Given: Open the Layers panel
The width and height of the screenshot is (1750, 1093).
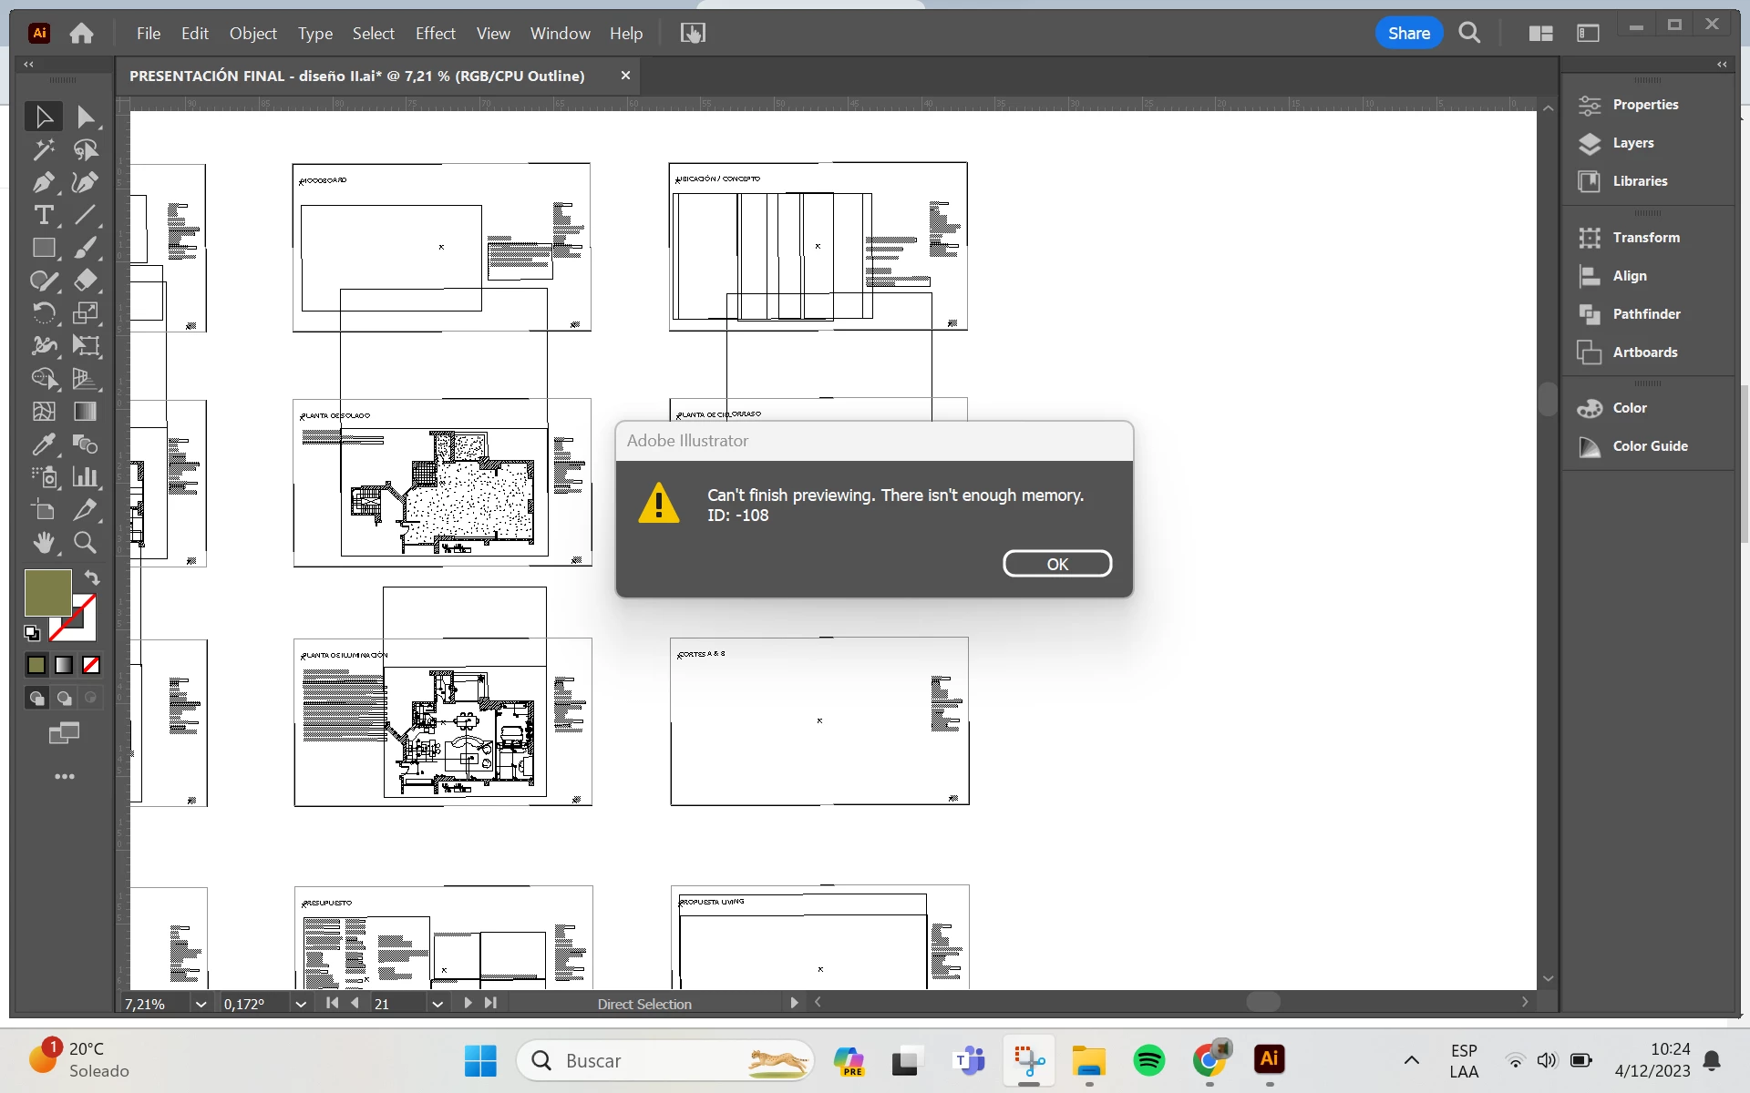Looking at the screenshot, I should pyautogui.click(x=1632, y=143).
